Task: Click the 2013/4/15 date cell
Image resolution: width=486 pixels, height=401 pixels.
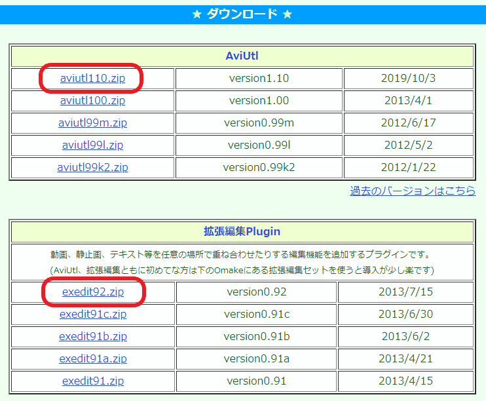Action: tap(405, 381)
